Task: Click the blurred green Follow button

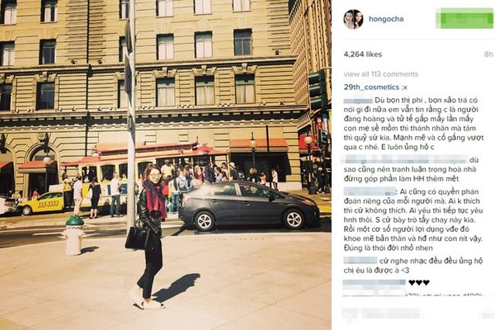Action: [x=464, y=19]
